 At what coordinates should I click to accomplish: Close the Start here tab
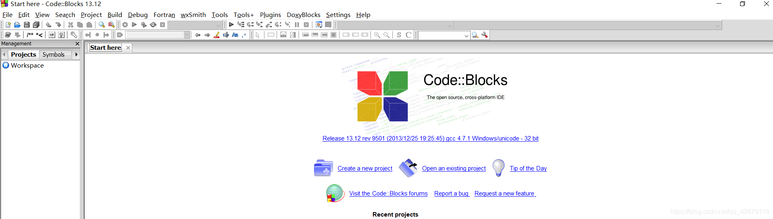point(128,48)
